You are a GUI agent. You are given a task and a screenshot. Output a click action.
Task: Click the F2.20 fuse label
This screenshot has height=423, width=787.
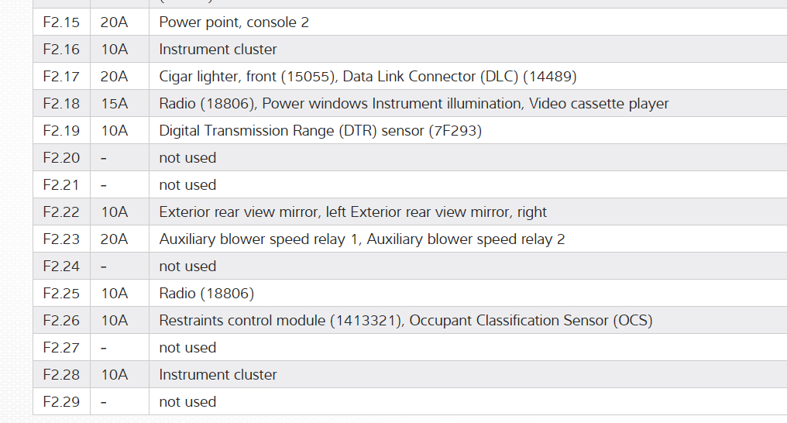61,158
